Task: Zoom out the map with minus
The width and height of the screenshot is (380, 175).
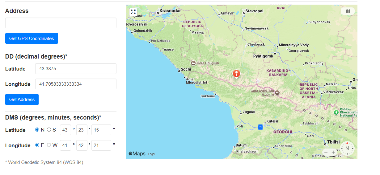Action: click(x=326, y=152)
